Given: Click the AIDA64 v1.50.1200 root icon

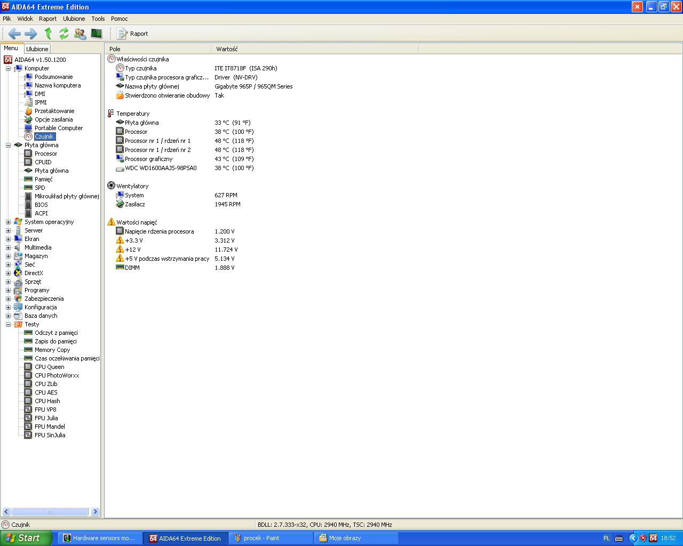Looking at the screenshot, I should point(8,60).
